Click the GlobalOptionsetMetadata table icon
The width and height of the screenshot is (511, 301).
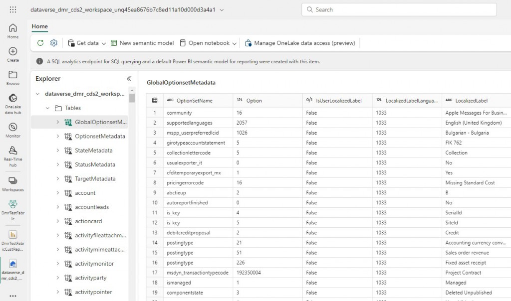[x=68, y=122]
